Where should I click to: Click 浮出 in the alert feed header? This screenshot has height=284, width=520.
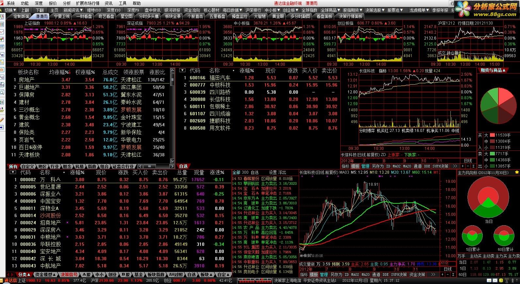(282, 172)
